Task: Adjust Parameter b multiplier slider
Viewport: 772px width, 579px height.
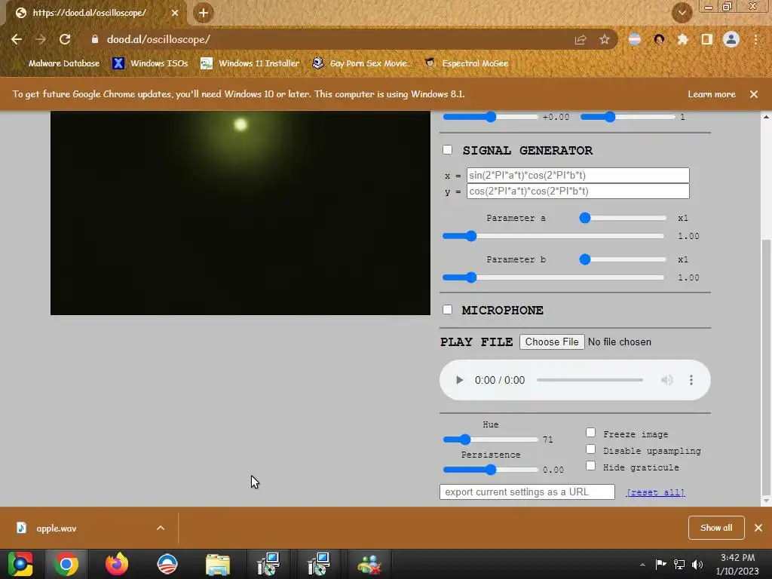Action: click(623, 259)
